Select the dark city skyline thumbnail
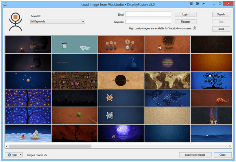 point(74,98)
